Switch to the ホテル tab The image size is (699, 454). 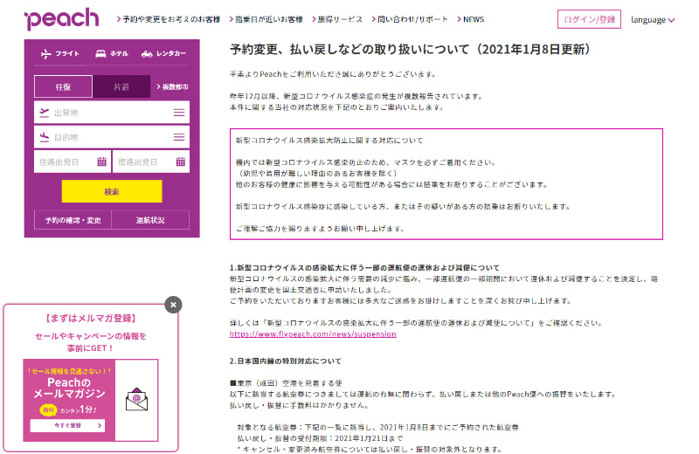coord(112,53)
